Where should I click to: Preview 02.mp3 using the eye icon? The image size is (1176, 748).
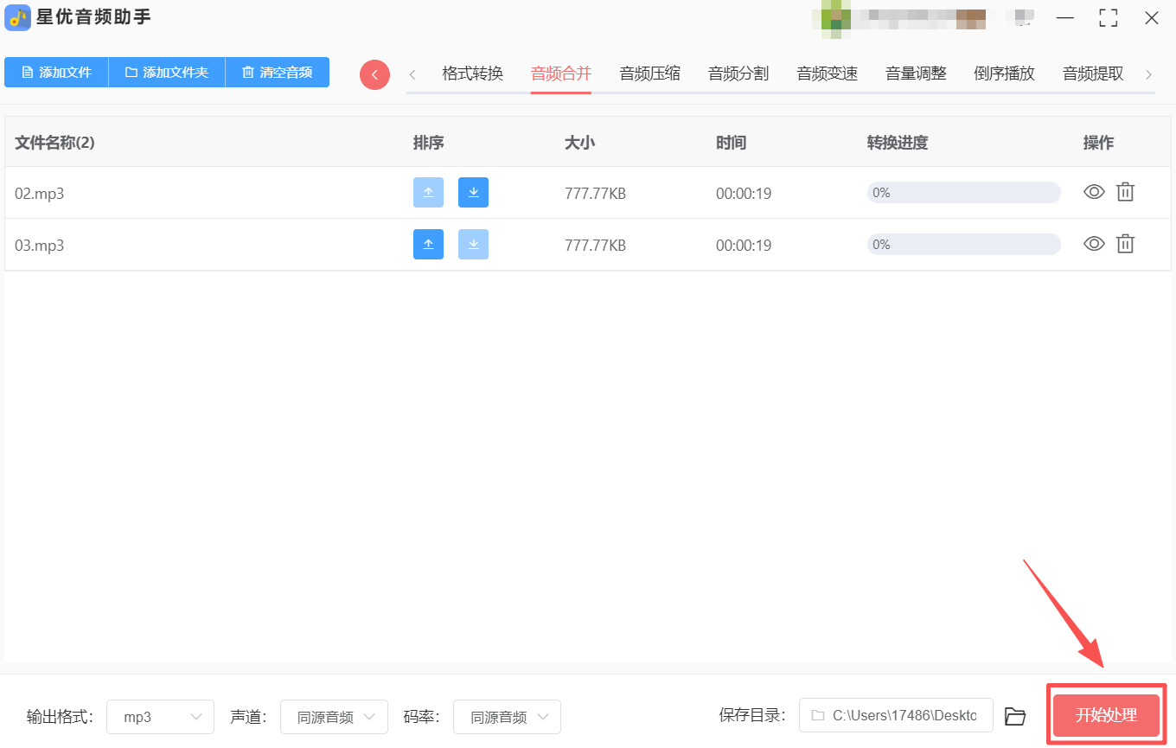tap(1094, 192)
